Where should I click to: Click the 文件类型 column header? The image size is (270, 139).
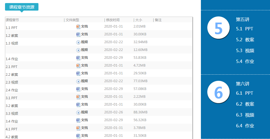pos(72,20)
